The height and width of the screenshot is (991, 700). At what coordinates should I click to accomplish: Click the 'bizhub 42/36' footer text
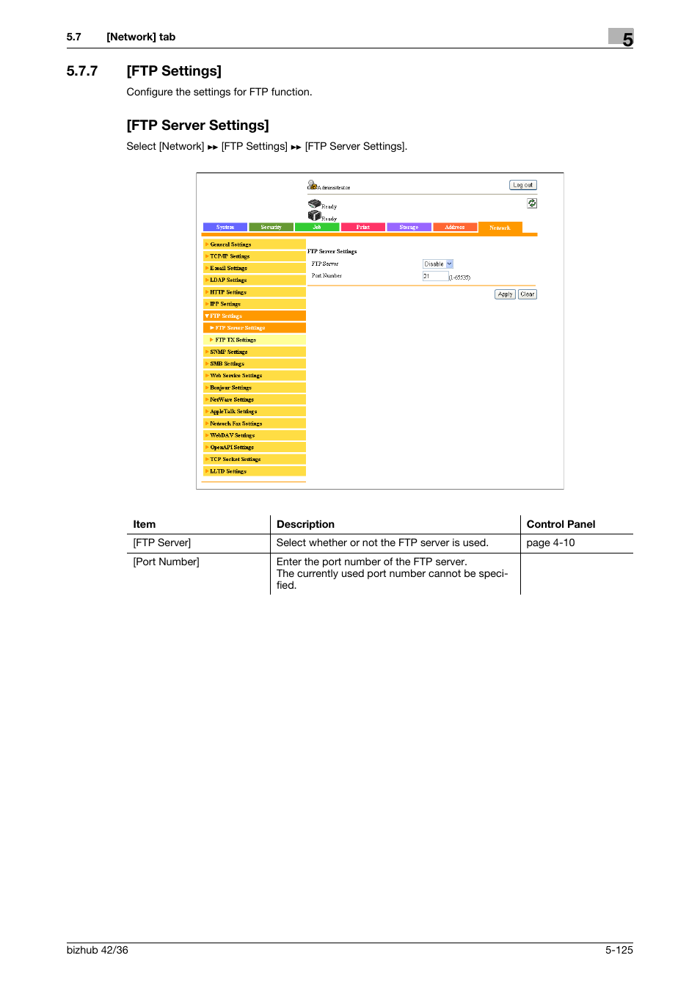98,950
